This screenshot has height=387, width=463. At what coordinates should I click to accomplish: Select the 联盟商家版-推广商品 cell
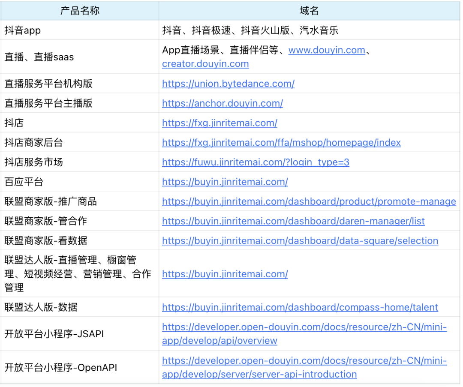80,201
